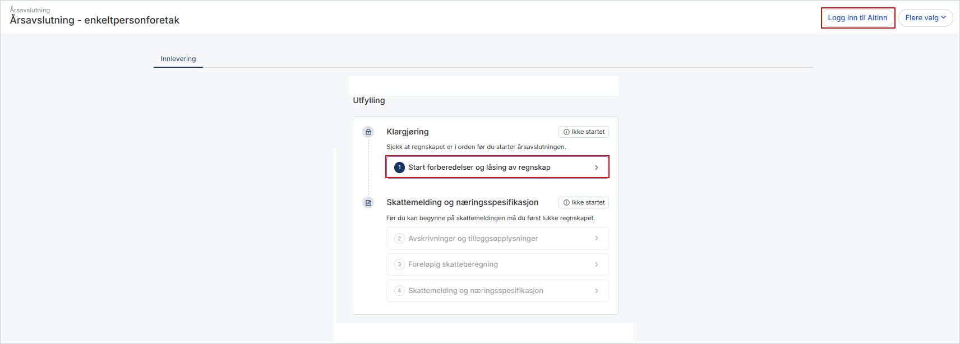Click the dark step 1 number badge
Screen dimensions: 960x344
(399, 168)
